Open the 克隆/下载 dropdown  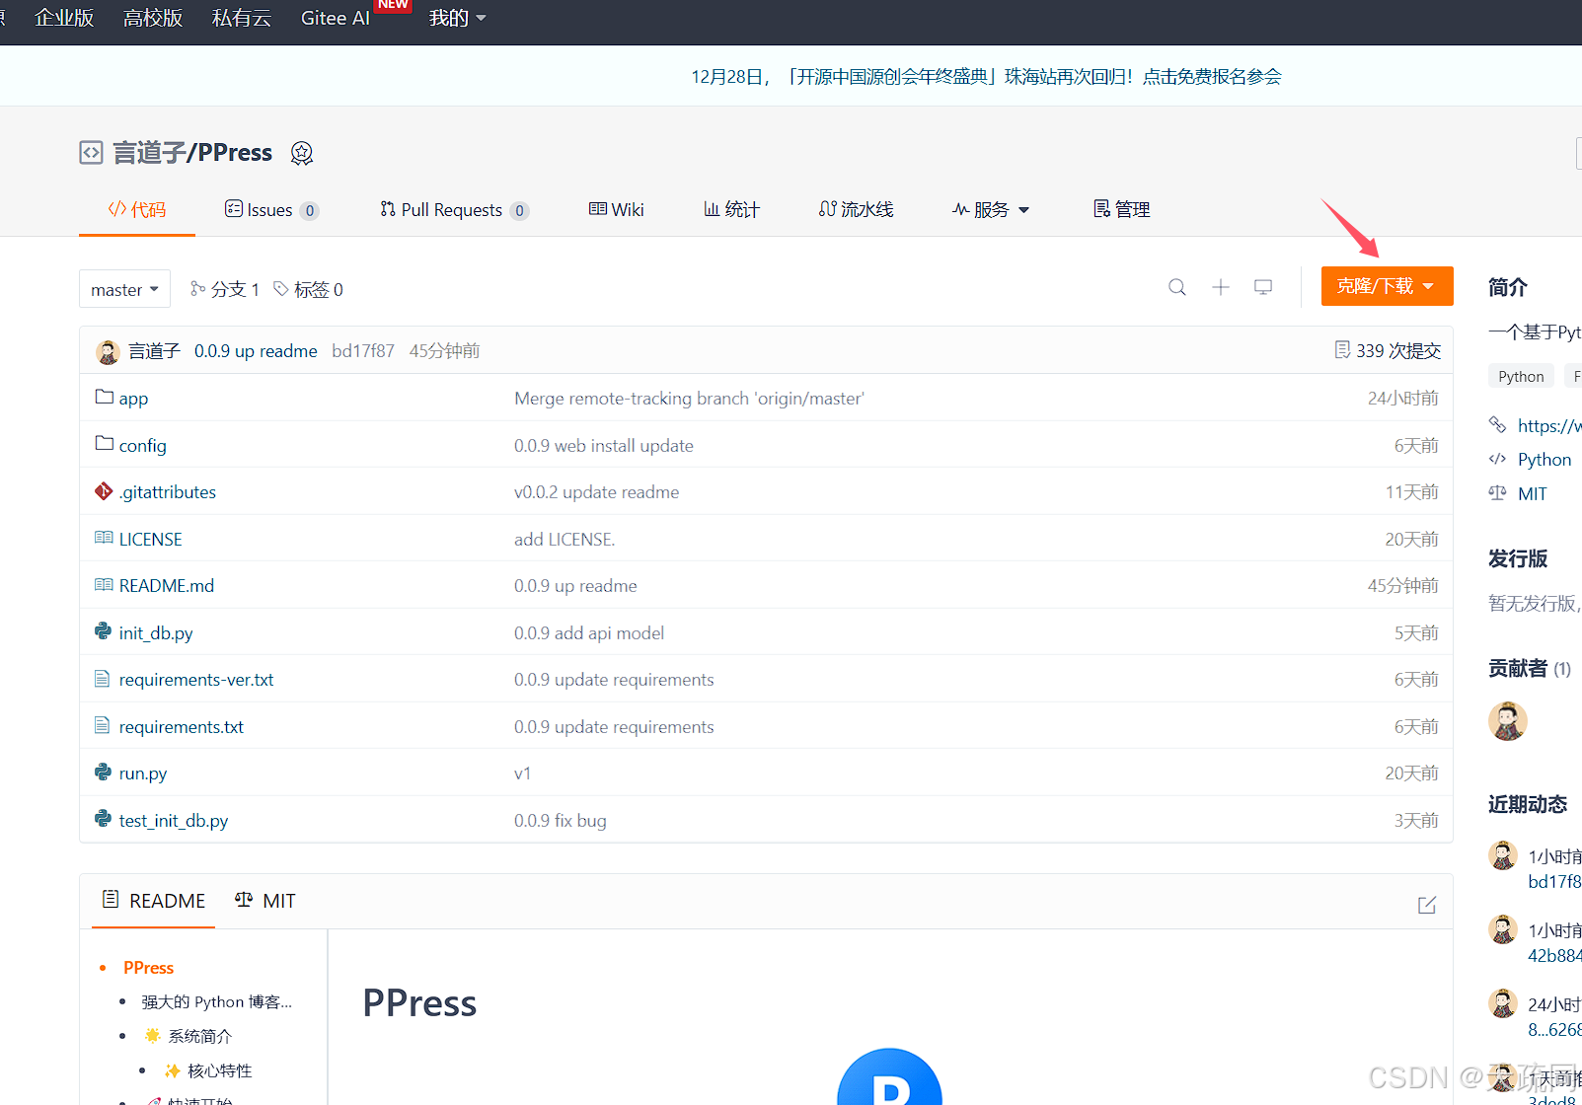(1386, 285)
